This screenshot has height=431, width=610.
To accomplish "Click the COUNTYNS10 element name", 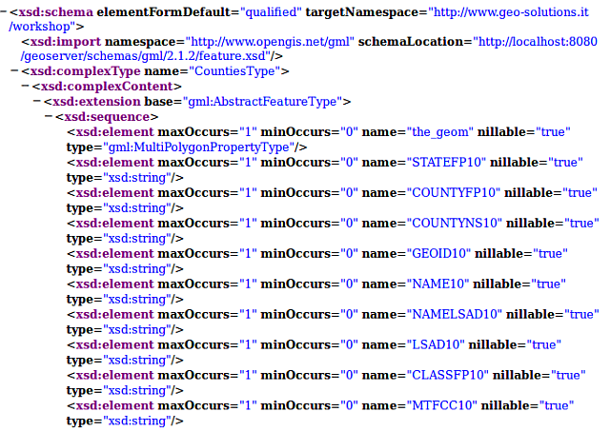I will [x=454, y=223].
